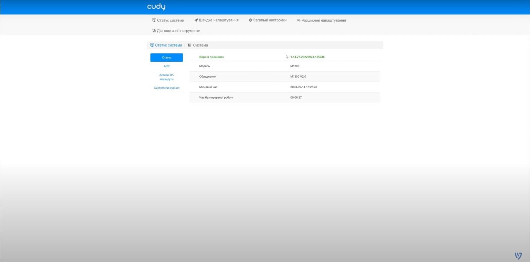Click the Версія прошивки label
The image size is (530, 262).
(x=212, y=57)
